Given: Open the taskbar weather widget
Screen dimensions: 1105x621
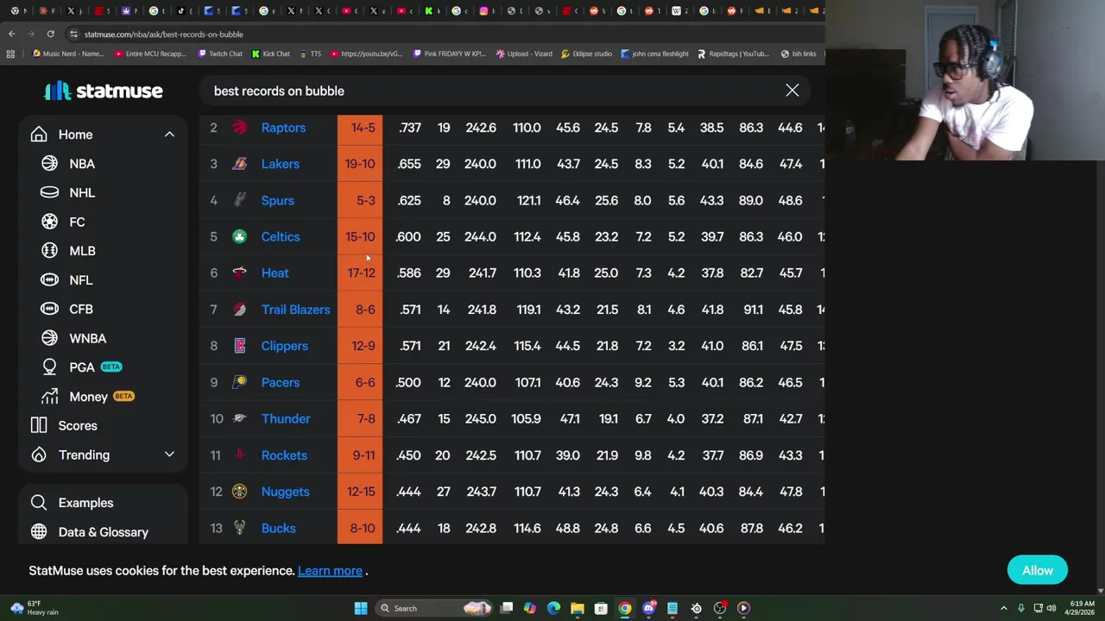Looking at the screenshot, I should tap(35, 608).
